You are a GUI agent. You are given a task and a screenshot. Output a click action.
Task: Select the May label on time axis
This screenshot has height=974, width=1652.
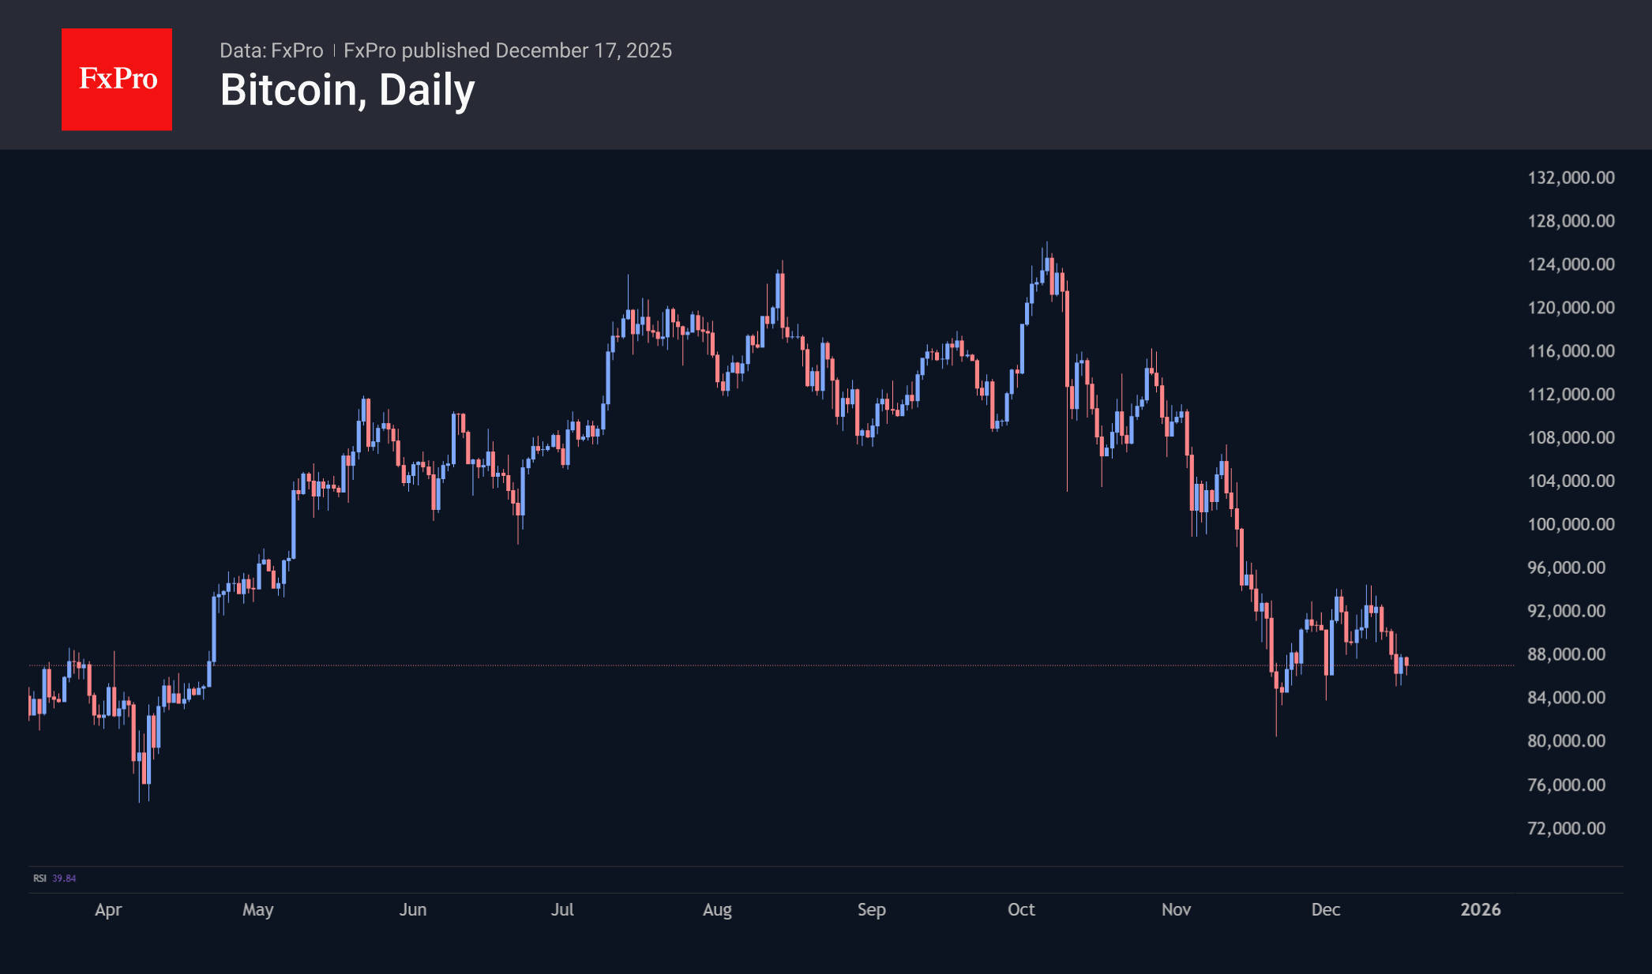[x=257, y=909]
